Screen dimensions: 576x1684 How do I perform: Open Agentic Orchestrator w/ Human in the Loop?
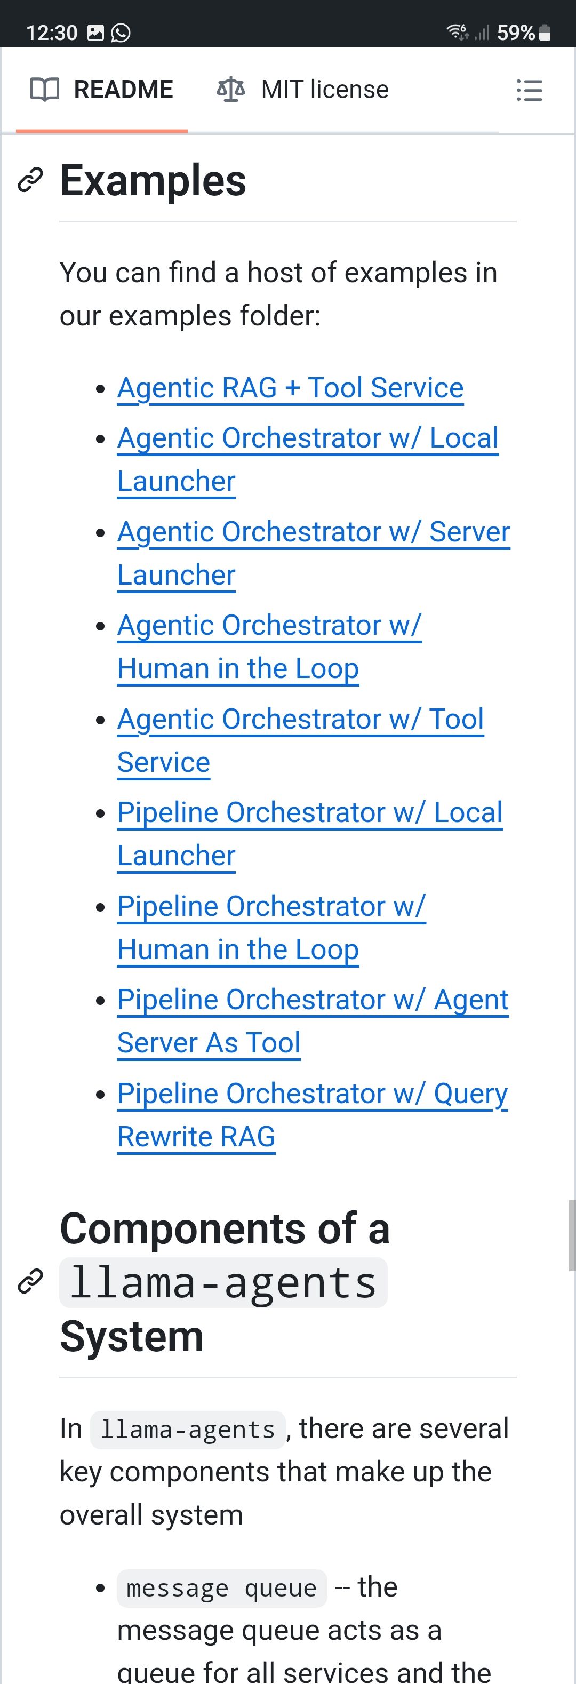(x=269, y=626)
